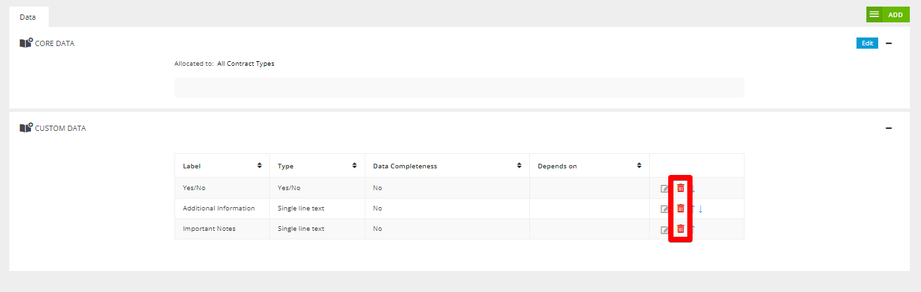Switch to the Data tab

pyautogui.click(x=28, y=16)
